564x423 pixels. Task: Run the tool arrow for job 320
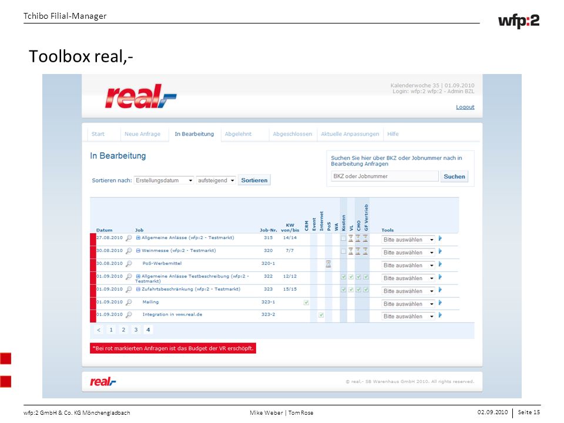coord(440,251)
